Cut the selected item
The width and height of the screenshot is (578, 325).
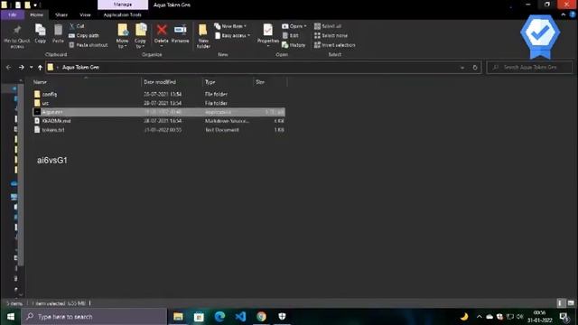point(77,26)
